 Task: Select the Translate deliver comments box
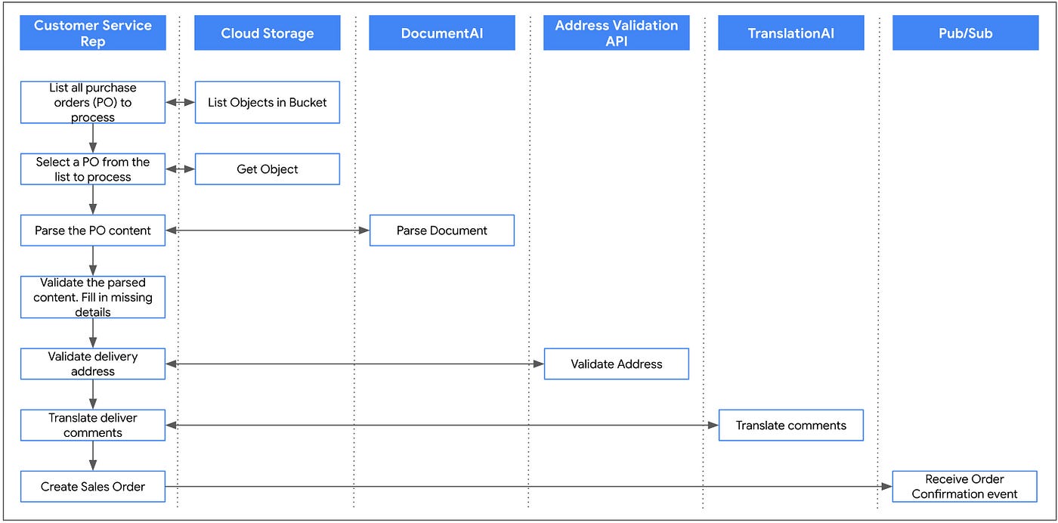click(x=92, y=425)
